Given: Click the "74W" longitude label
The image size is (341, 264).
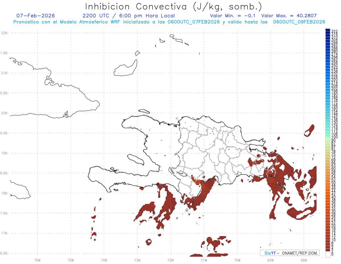Looking at the screenshot, I should pyautogui.click(x=104, y=260).
